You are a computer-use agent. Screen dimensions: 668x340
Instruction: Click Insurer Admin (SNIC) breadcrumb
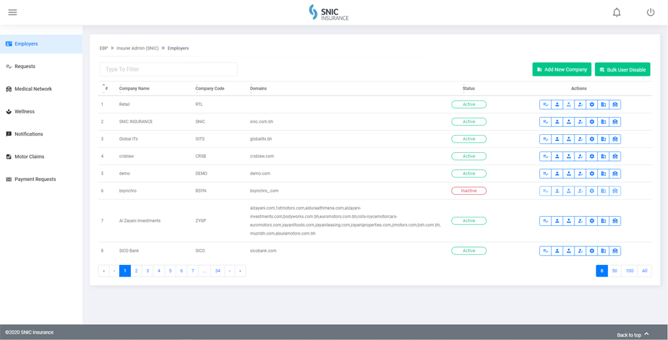pyautogui.click(x=137, y=48)
